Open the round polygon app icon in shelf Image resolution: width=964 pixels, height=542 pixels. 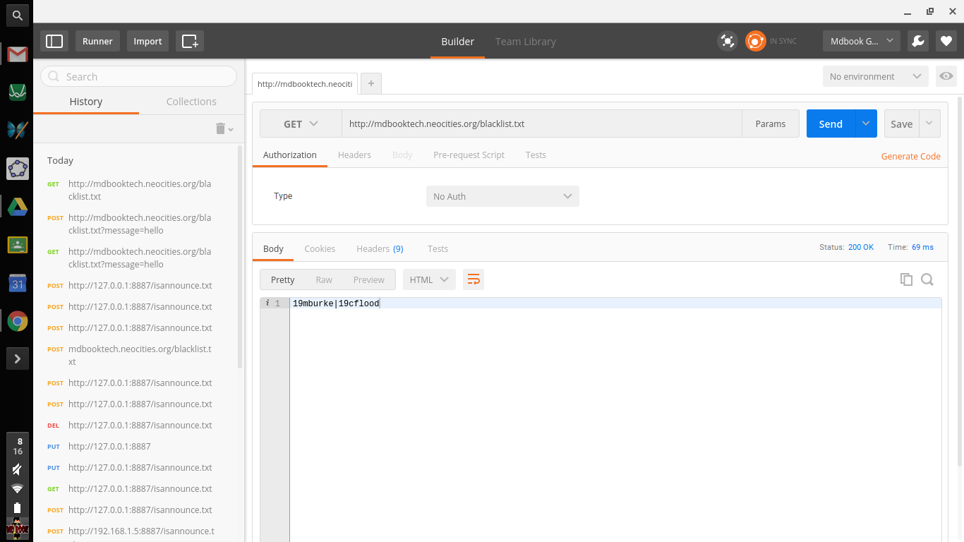pyautogui.click(x=18, y=169)
